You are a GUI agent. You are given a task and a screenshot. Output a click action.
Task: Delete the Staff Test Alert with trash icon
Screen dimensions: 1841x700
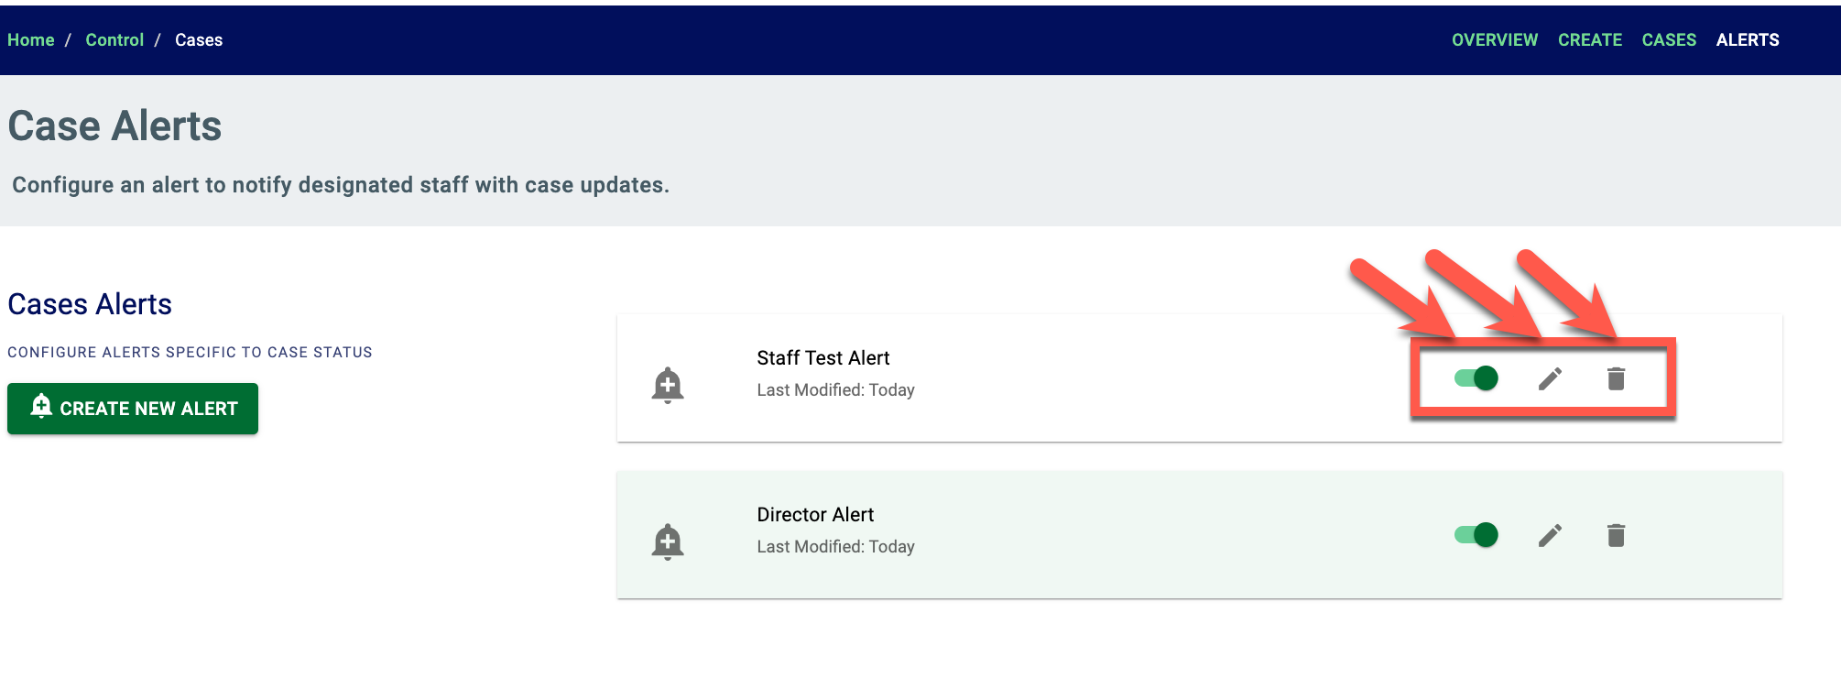click(1616, 378)
